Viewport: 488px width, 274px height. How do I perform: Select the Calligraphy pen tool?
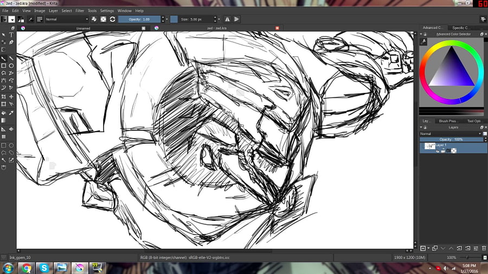pyautogui.click(x=11, y=42)
